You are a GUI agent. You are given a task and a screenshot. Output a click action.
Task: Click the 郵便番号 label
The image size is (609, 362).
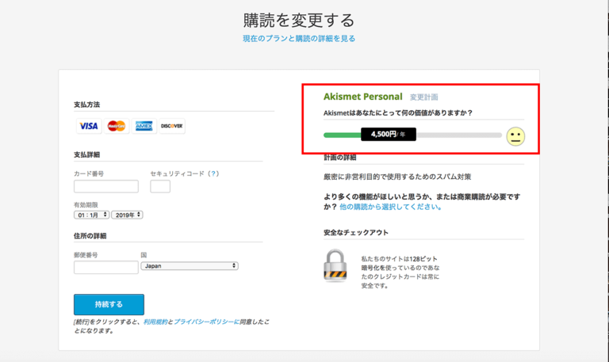(86, 255)
